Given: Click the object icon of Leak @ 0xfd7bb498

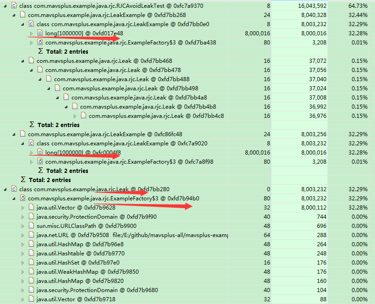Looking at the screenshot, I should [57, 88].
